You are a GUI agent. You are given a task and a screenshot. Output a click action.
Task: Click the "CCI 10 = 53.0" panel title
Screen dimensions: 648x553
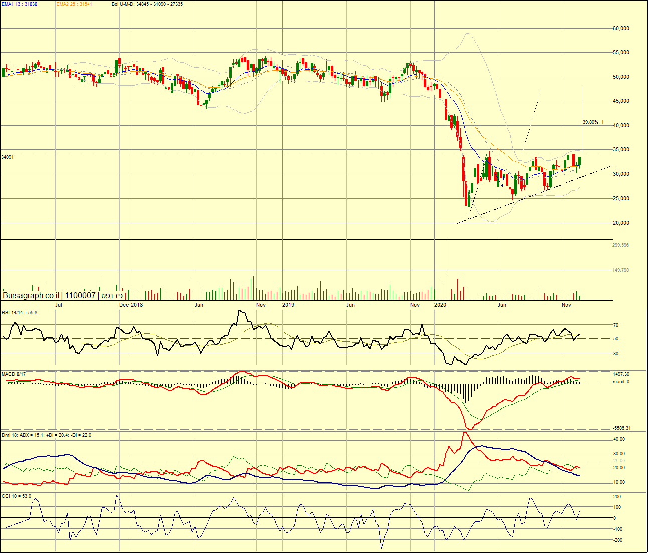tap(16, 496)
